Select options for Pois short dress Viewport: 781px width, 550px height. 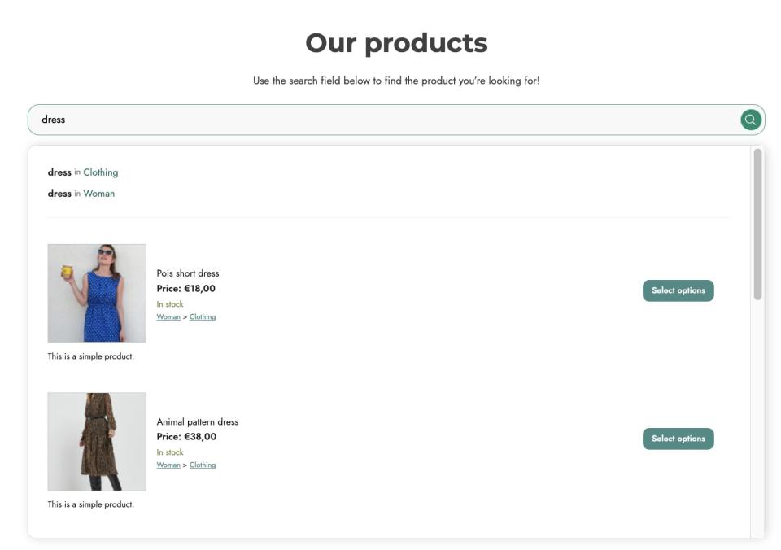pos(678,290)
